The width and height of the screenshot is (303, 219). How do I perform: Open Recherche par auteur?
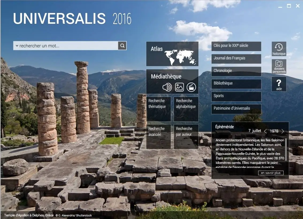point(186,137)
